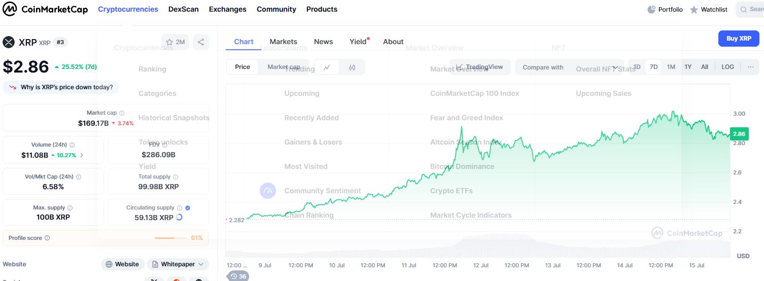The width and height of the screenshot is (764, 281).
Task: Click the Community Sentiment gauge icon
Action: click(x=268, y=191)
